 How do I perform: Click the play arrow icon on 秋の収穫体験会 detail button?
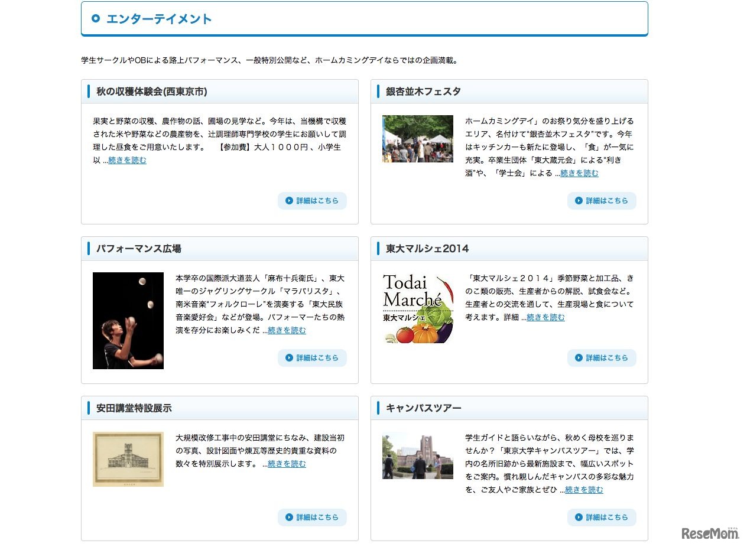pos(288,201)
